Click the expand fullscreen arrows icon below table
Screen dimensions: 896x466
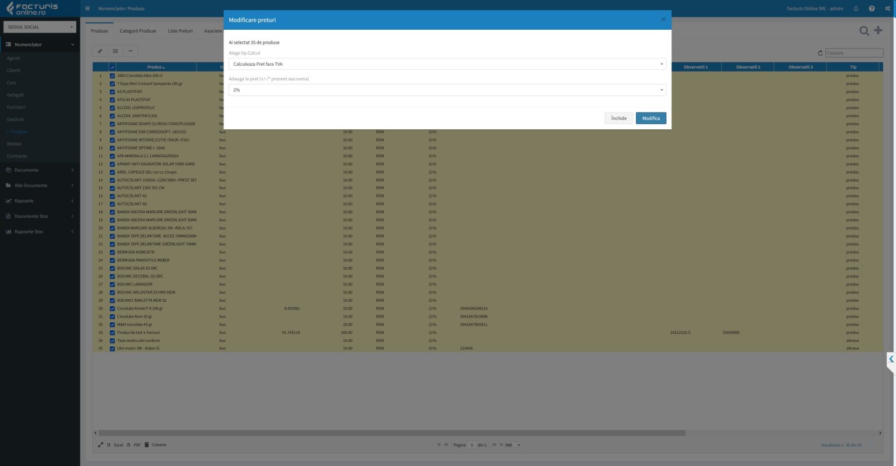[100, 445]
